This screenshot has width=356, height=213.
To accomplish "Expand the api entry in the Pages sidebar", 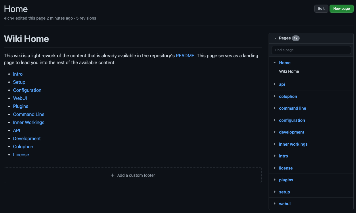I will pyautogui.click(x=275, y=84).
